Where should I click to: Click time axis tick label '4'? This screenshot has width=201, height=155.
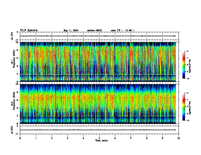(83, 138)
